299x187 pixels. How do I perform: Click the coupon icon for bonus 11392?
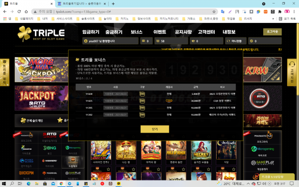tap(142, 115)
